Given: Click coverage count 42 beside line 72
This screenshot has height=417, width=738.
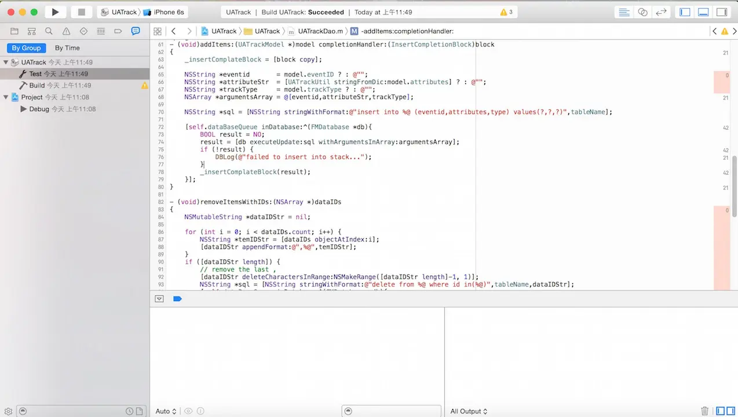Looking at the screenshot, I should [x=725, y=127].
